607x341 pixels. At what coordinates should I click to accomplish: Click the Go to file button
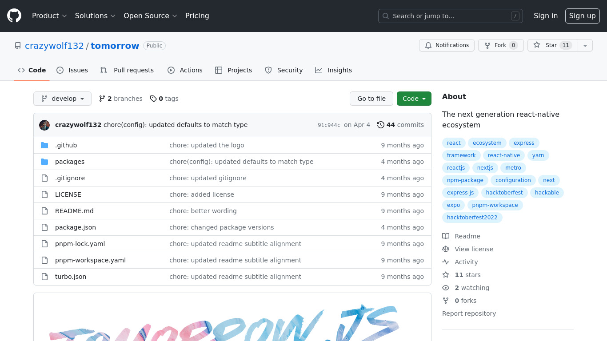[x=371, y=99]
